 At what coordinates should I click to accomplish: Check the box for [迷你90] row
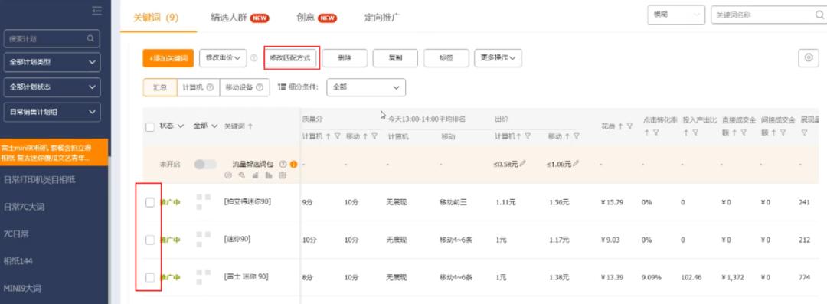[x=150, y=240]
